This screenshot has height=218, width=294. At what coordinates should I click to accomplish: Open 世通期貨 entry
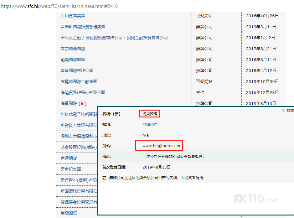tap(69, 158)
